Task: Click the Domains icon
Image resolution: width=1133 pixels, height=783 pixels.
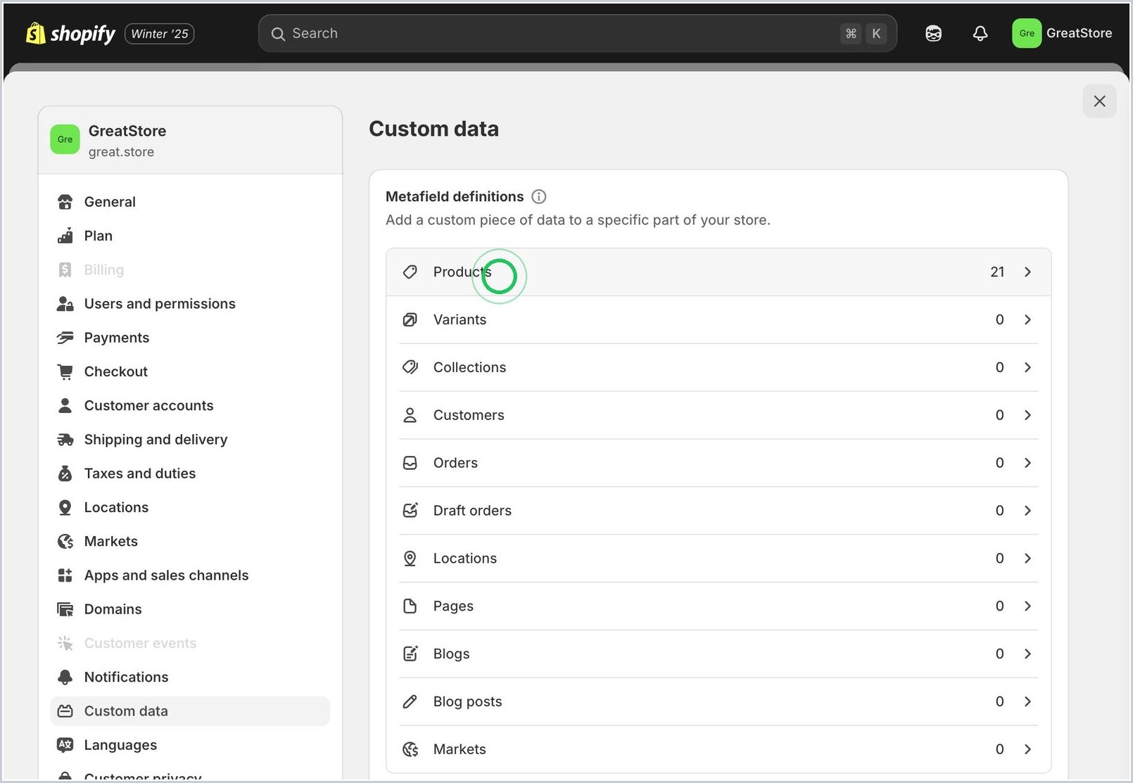Action: tap(65, 609)
